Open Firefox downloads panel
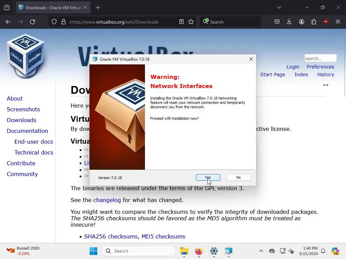Image resolution: width=346 pixels, height=259 pixels. pos(289,22)
